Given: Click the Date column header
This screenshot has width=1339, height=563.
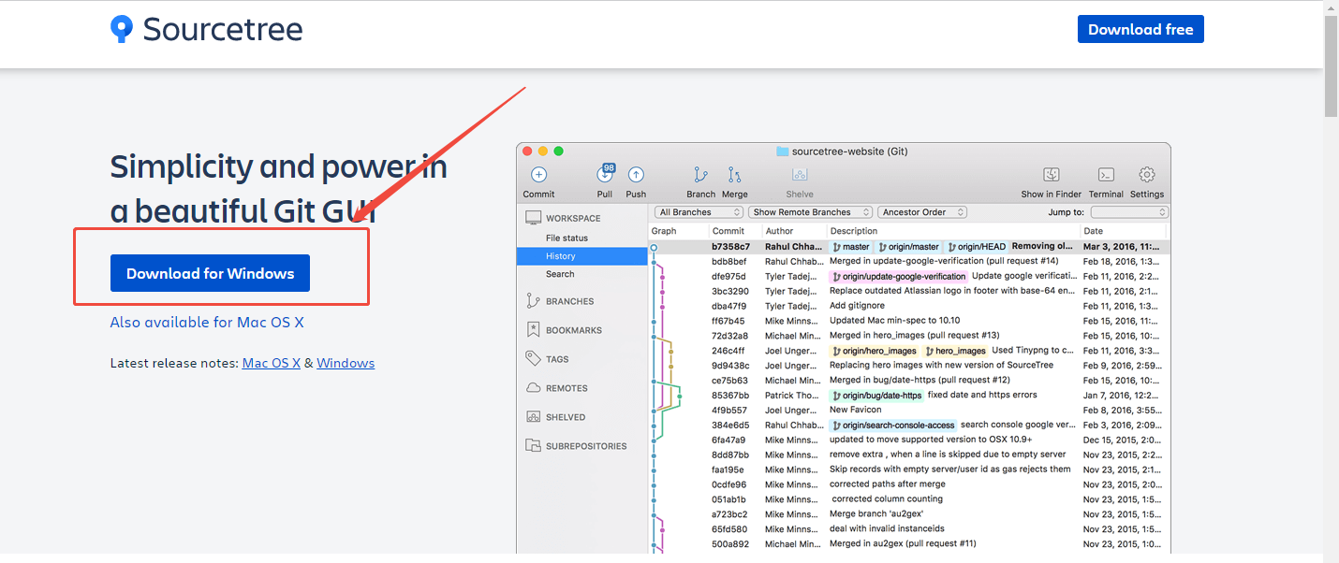Looking at the screenshot, I should pyautogui.click(x=1094, y=231).
